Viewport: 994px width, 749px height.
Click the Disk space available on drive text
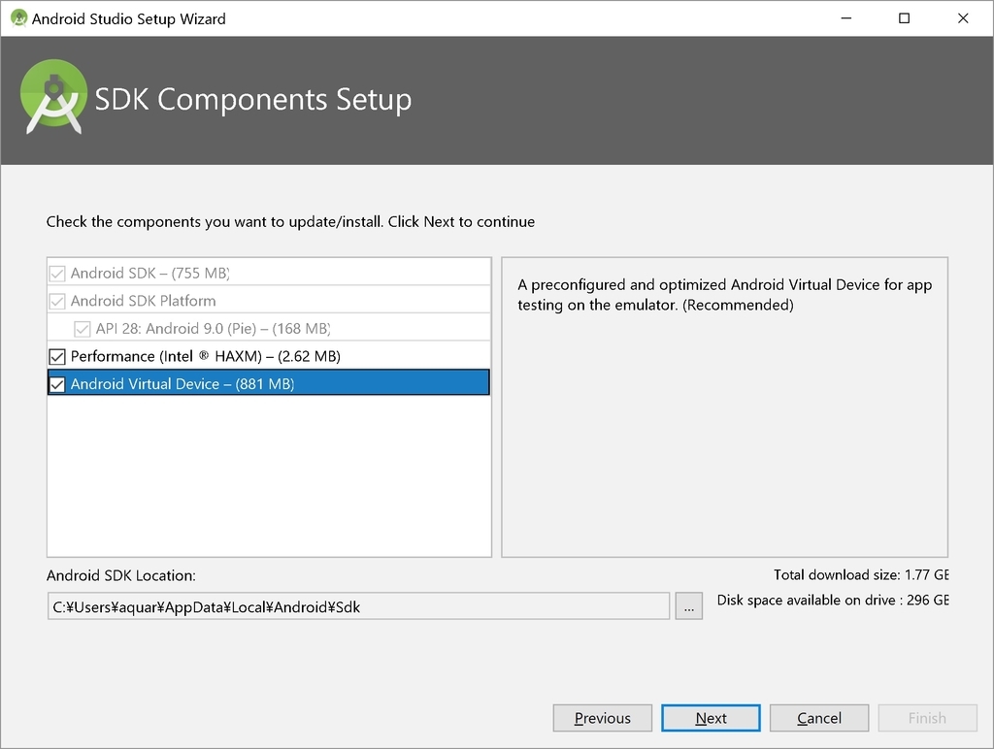click(833, 601)
